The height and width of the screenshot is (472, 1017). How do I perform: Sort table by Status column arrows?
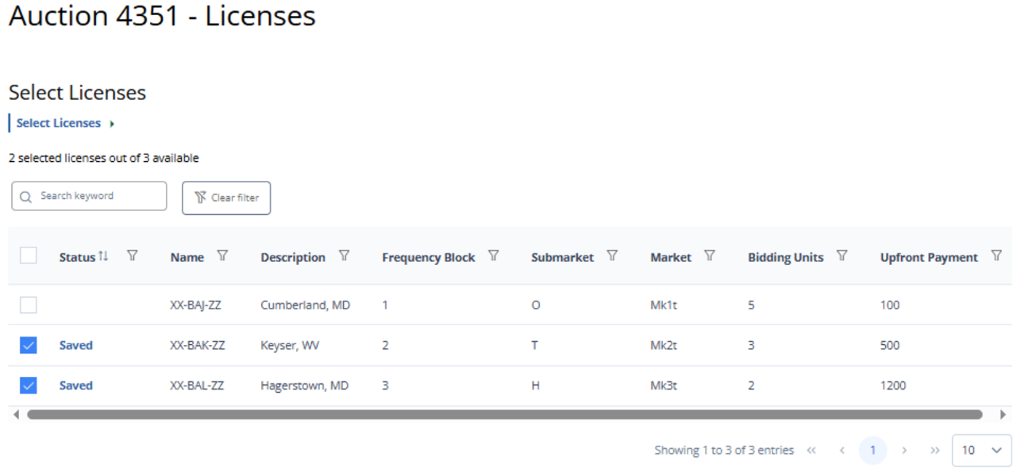coord(103,256)
